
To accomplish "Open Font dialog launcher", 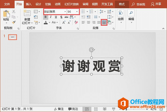I will (x=78, y=29).
